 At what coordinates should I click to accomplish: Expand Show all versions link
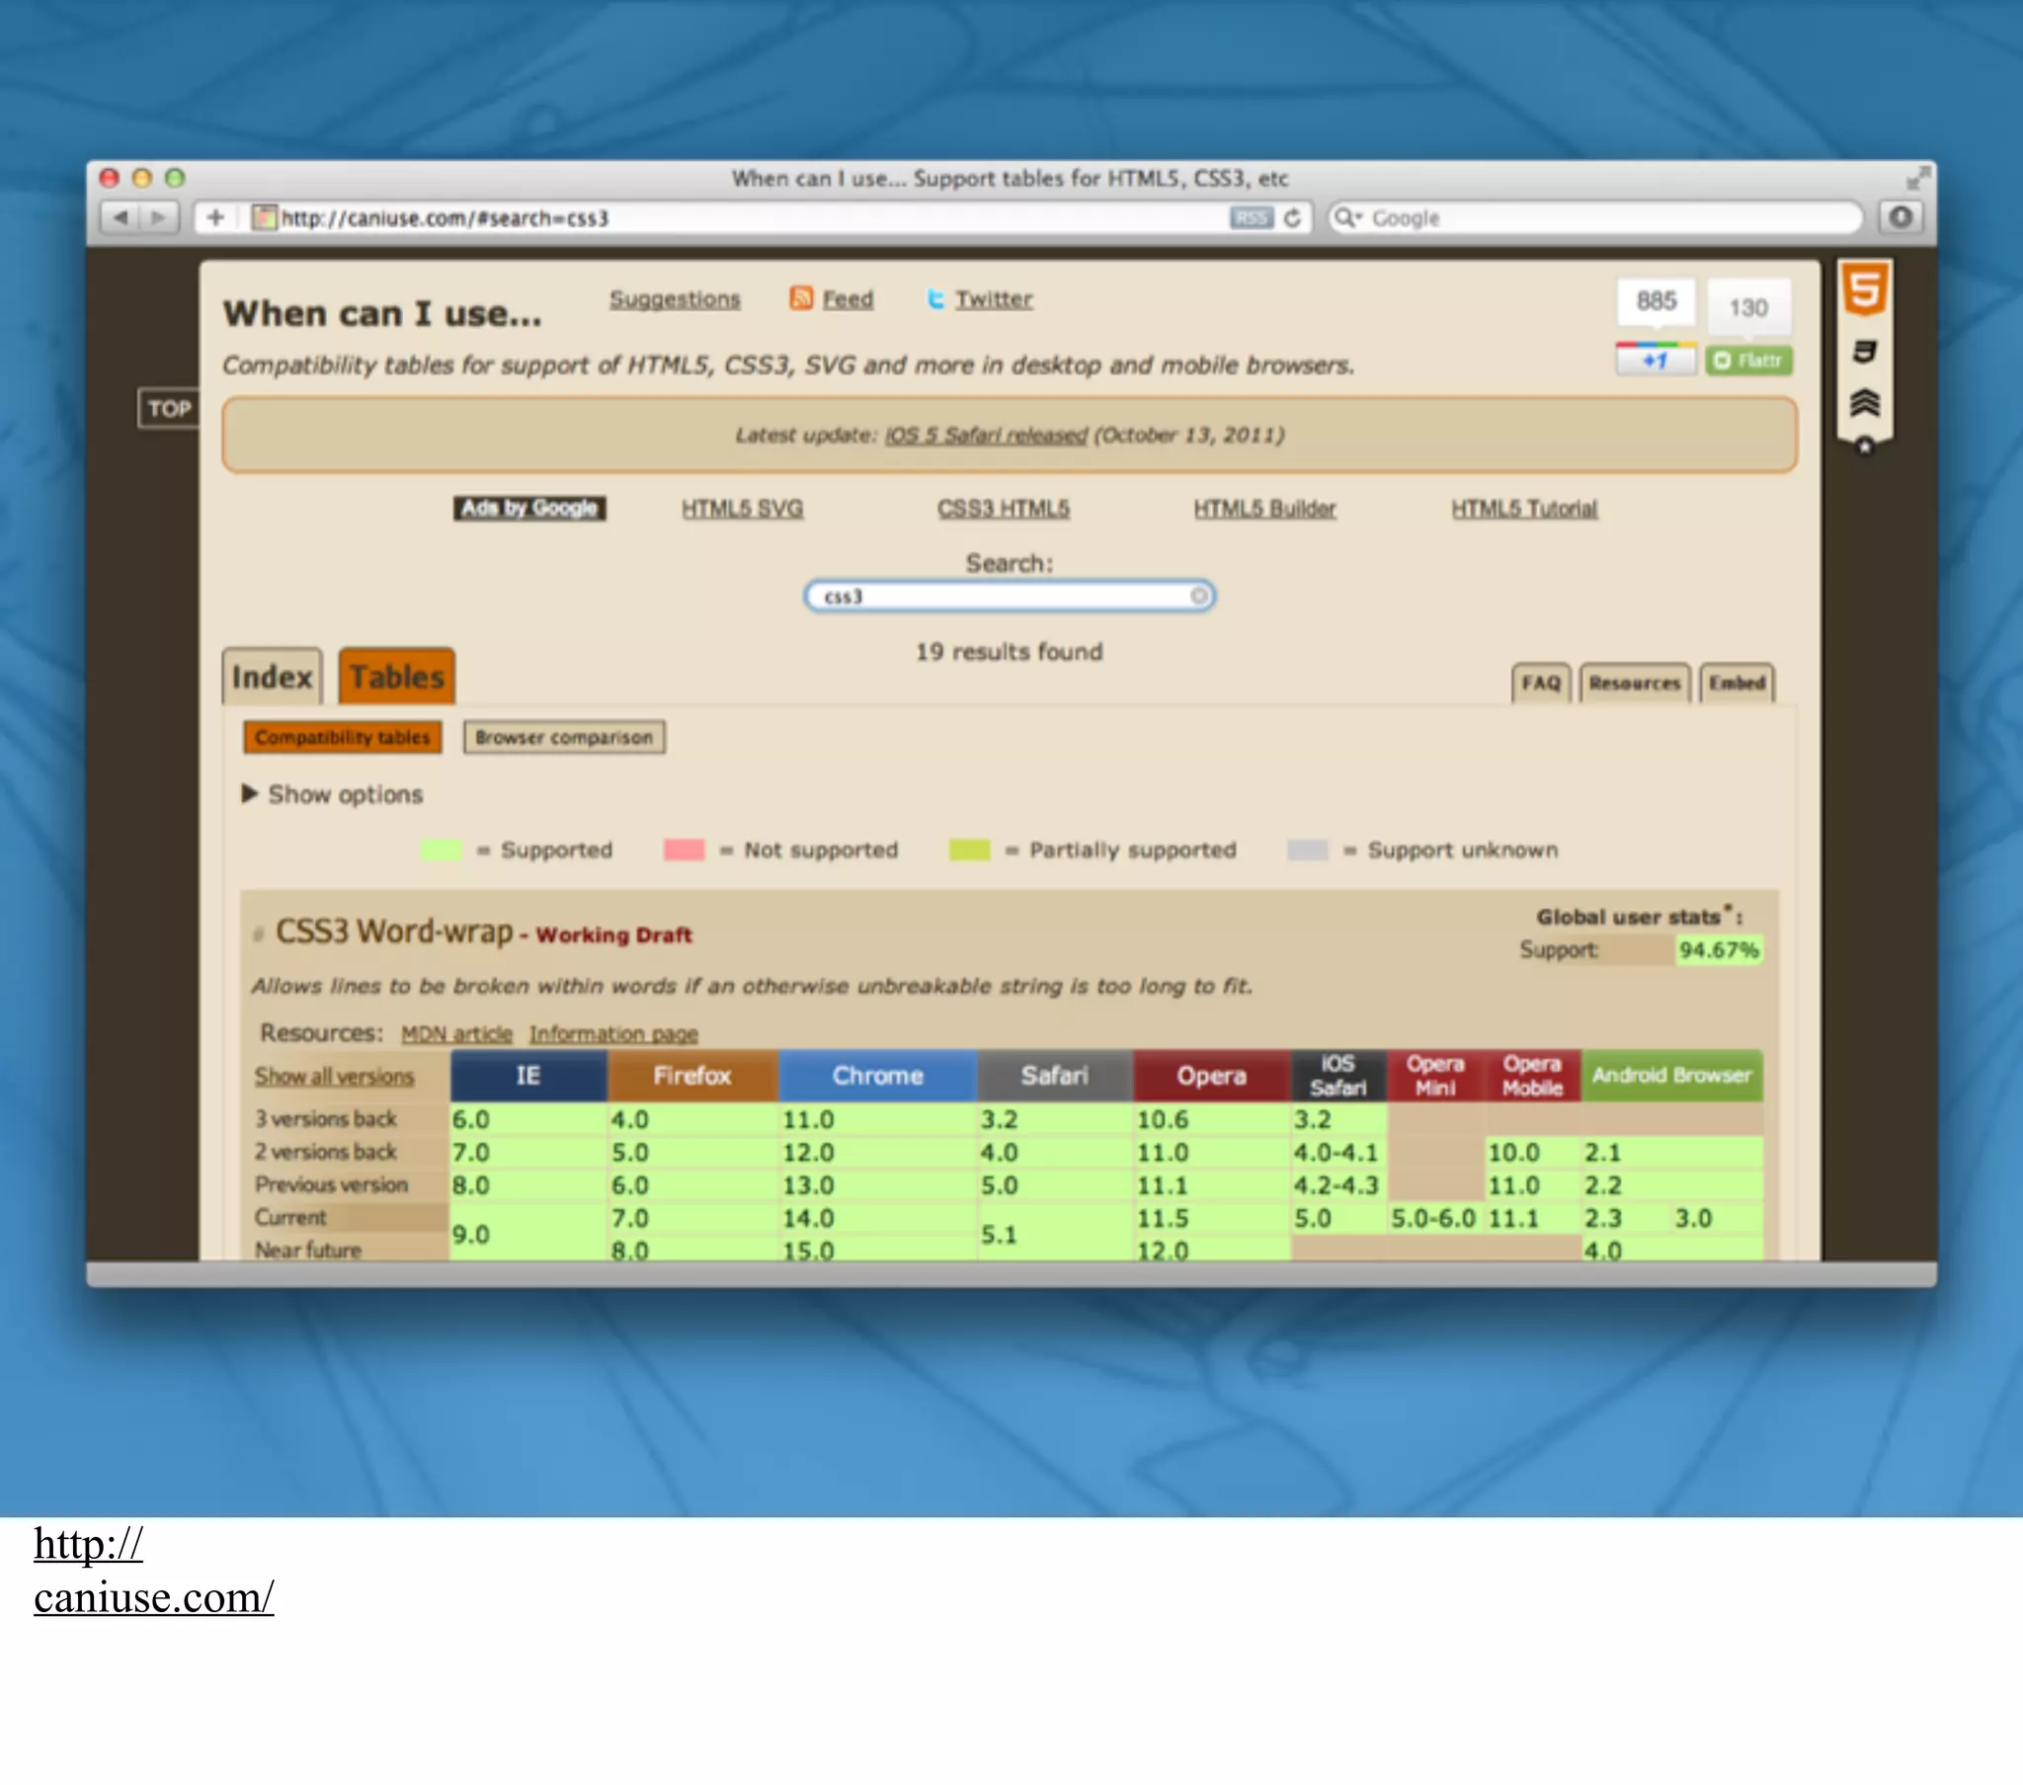(335, 1076)
